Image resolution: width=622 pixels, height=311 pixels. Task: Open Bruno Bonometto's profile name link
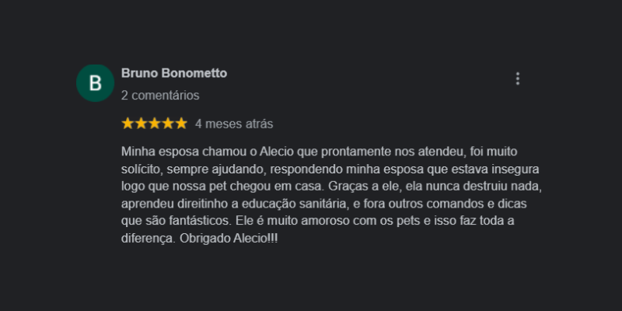(174, 73)
